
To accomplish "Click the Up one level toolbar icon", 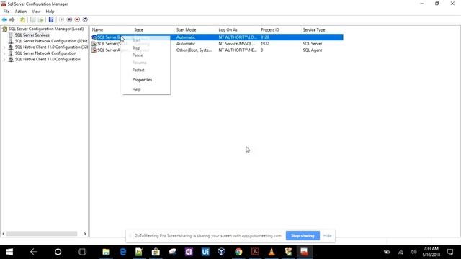I will point(22,19).
